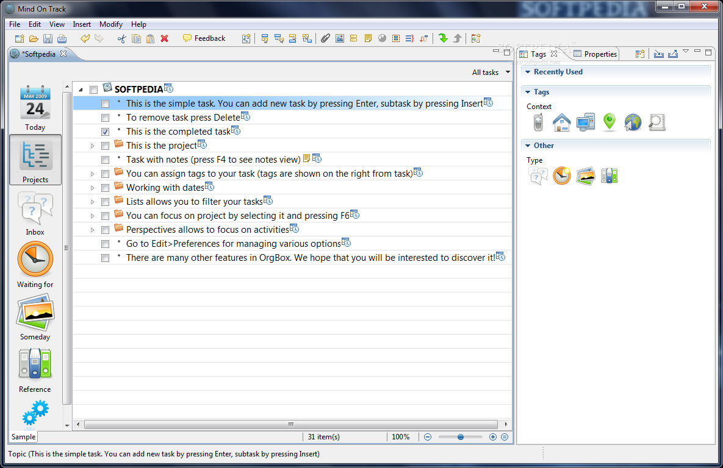Screen dimensions: 723x468
Task: Click the gray up arrow icon
Action: (457, 38)
